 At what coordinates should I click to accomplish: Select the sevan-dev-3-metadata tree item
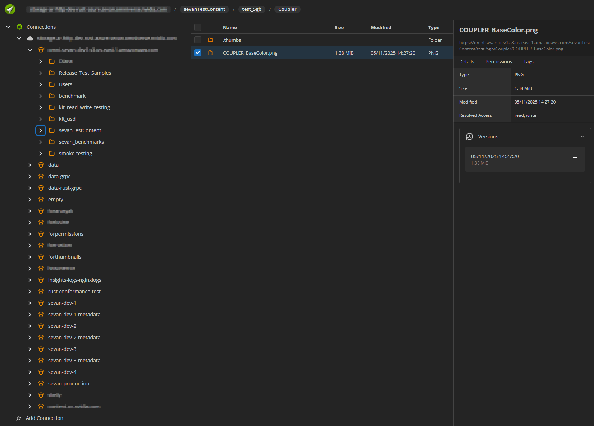74,361
